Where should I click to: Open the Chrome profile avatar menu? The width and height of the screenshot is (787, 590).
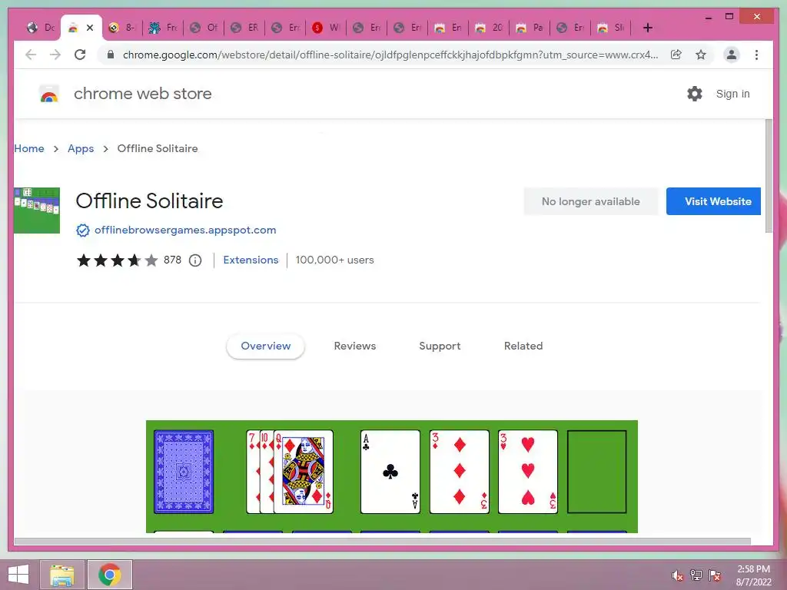click(732, 55)
